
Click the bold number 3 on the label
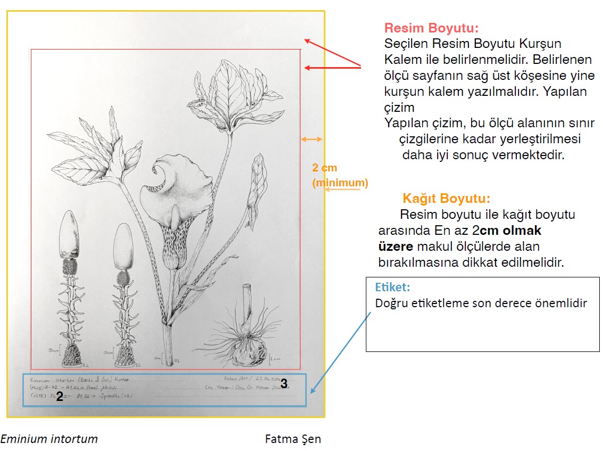284,383
